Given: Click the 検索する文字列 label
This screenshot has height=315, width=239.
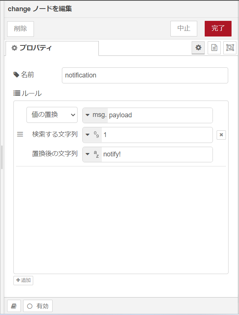Looking at the screenshot, I should point(55,134).
